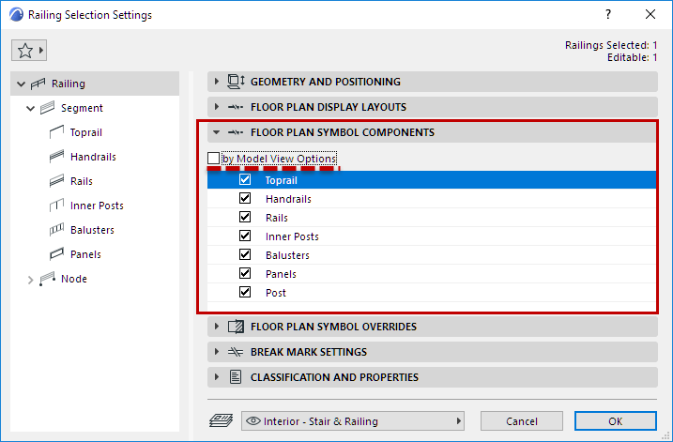The height and width of the screenshot is (442, 673).
Task: Click the Panels tree icon
Action: pyautogui.click(x=54, y=254)
